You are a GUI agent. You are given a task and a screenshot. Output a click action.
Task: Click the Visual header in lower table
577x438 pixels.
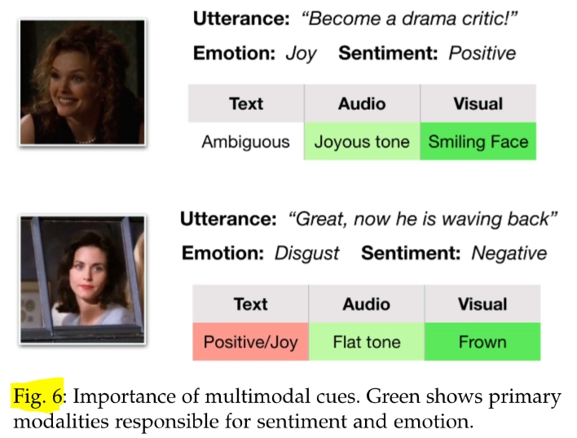[x=482, y=304]
